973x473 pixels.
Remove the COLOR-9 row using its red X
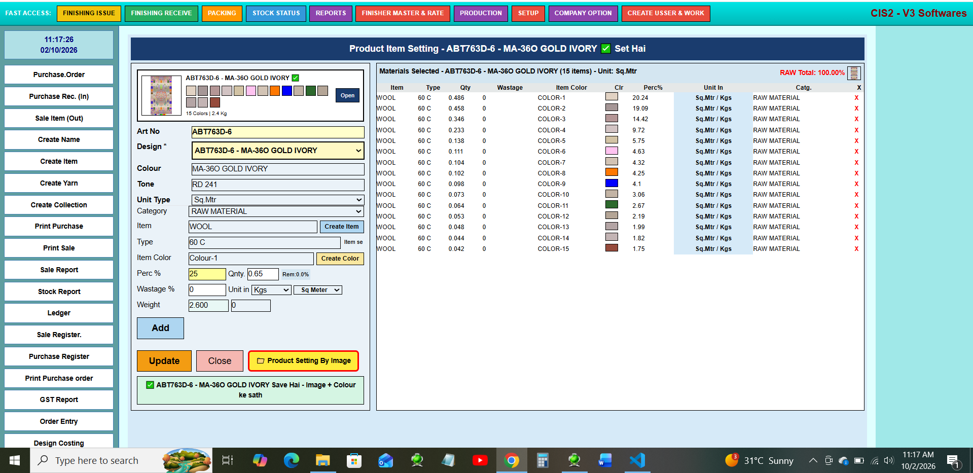coord(856,184)
